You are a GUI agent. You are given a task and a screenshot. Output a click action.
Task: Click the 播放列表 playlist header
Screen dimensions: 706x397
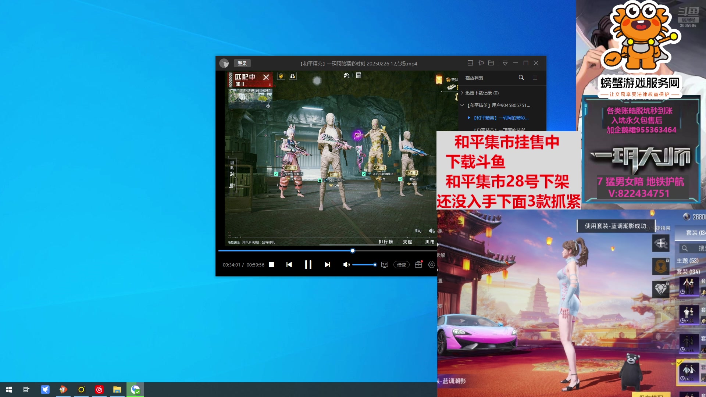tap(474, 78)
